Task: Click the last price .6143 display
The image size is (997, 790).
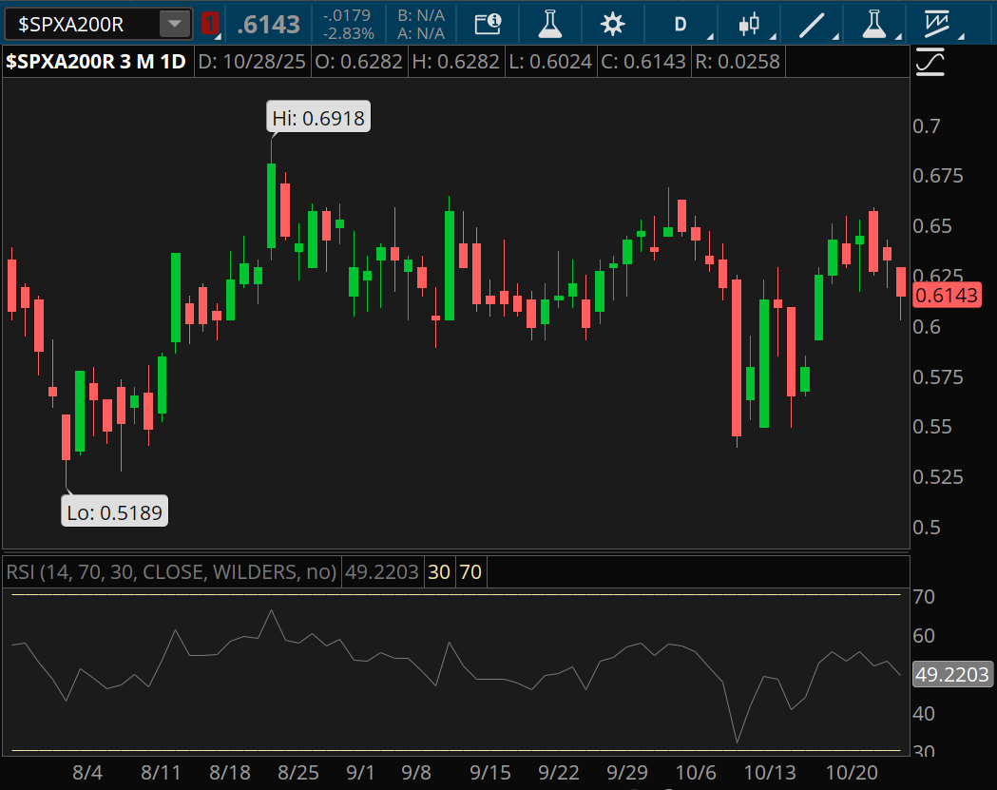Action: coord(268,24)
